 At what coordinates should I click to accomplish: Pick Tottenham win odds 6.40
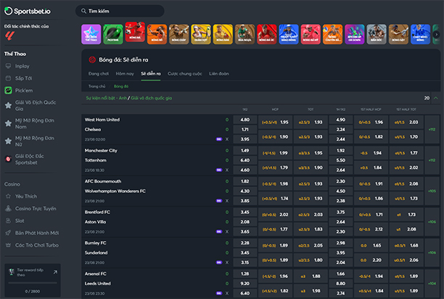pyautogui.click(x=245, y=160)
